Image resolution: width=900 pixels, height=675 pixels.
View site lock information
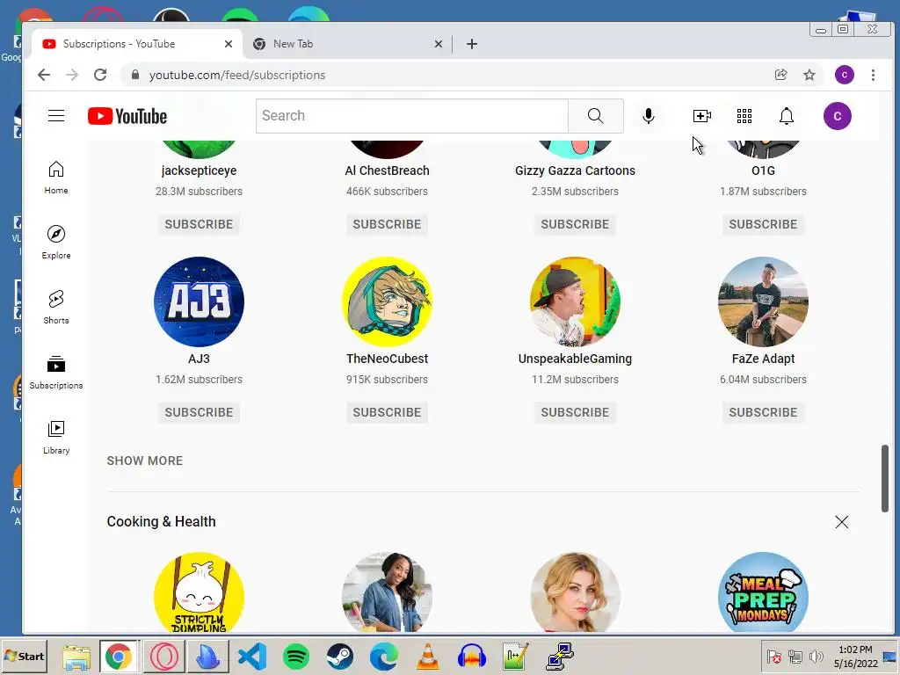[134, 75]
